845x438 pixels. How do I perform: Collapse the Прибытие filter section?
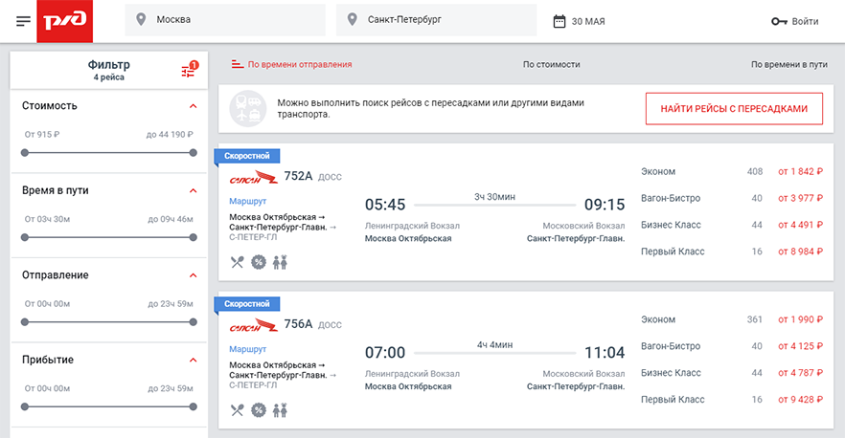(x=193, y=361)
